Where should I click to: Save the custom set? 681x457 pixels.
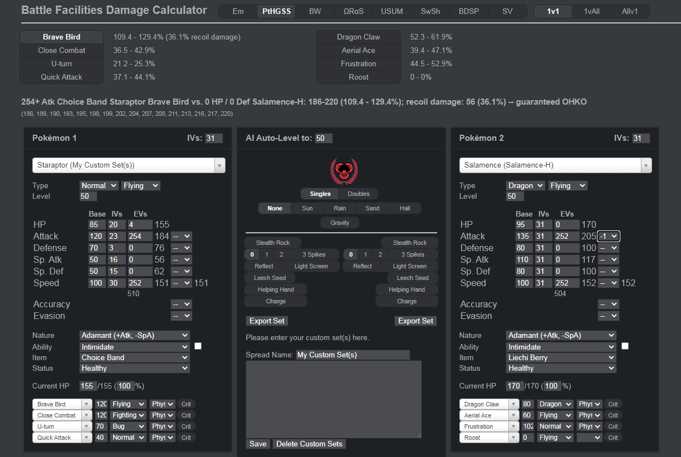click(258, 444)
